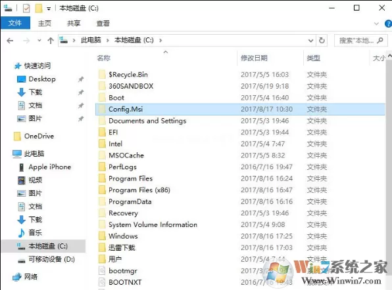Go up one level with up arrow
Screen dimensions: 392x290
click(51, 41)
